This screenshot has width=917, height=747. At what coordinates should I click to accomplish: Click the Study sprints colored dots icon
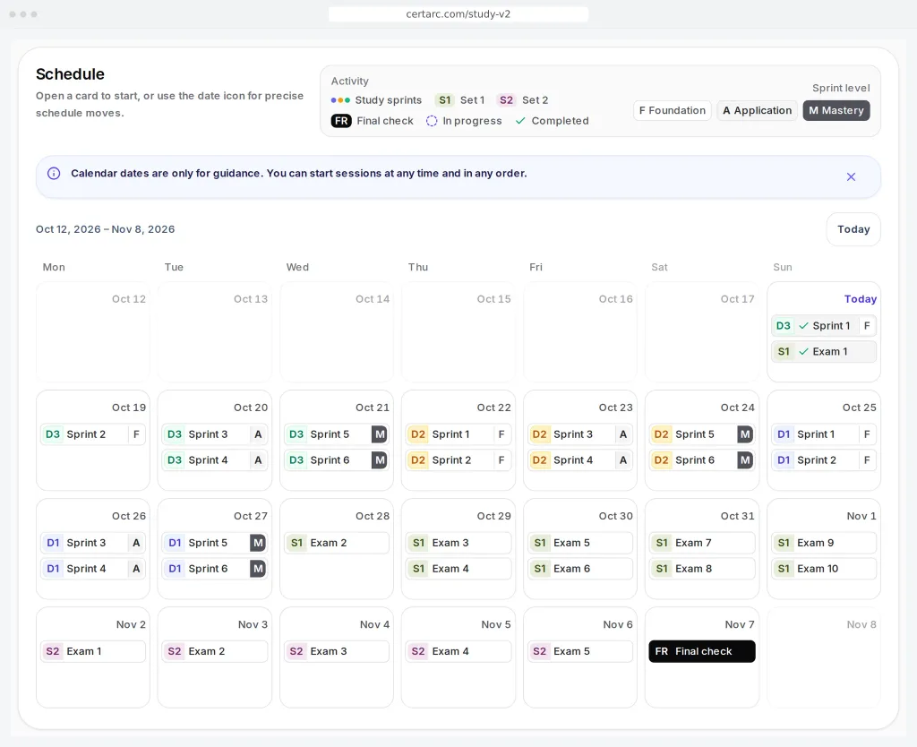pos(340,100)
